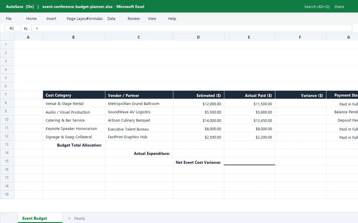Open the Home ribbon tab
The height and width of the screenshot is (223, 358).
click(31, 18)
